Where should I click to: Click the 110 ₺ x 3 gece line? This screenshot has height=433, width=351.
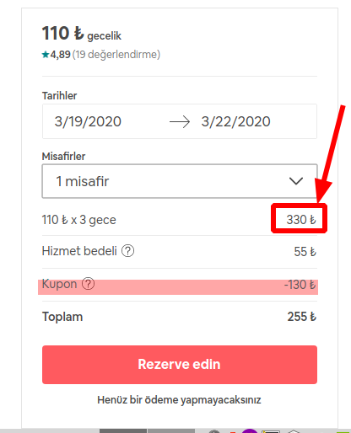(78, 220)
